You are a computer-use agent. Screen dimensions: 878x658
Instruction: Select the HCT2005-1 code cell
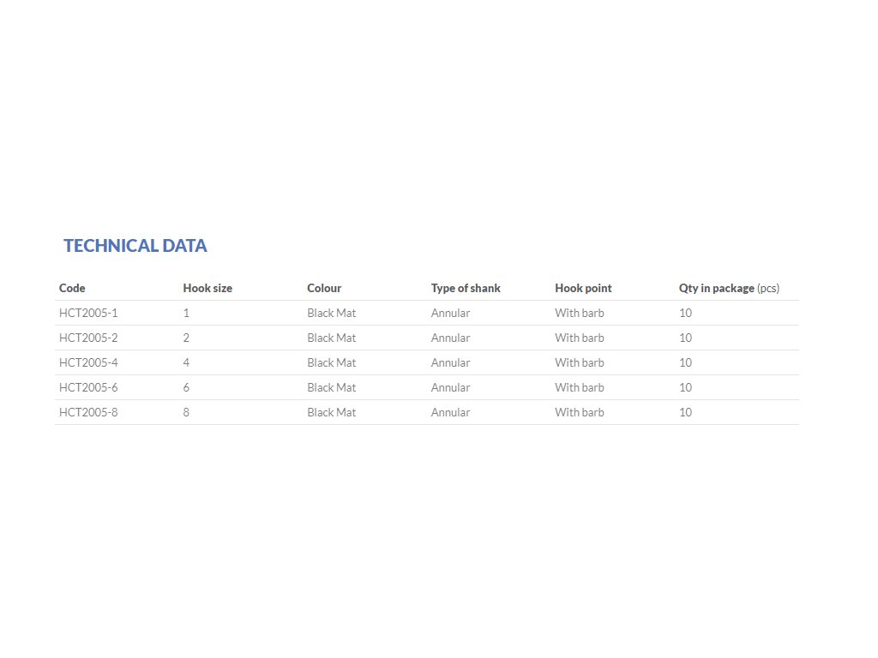pos(88,313)
